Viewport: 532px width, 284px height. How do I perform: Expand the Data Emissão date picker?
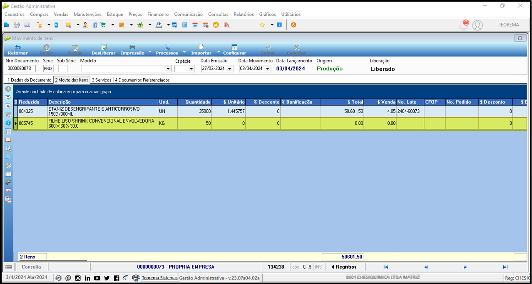point(230,69)
